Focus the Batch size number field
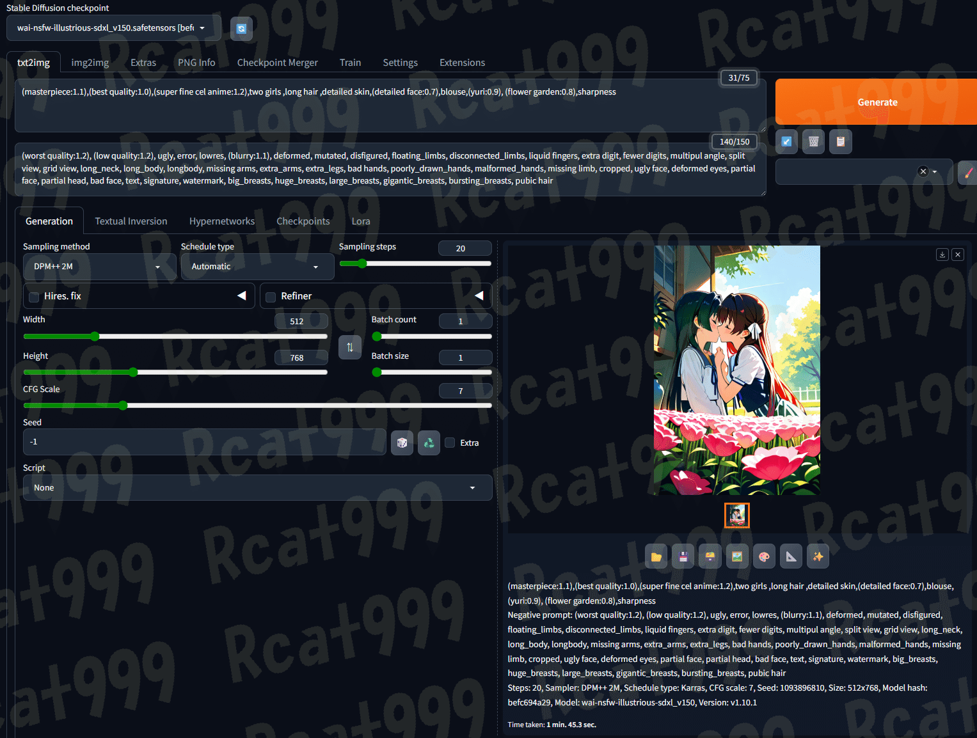This screenshot has height=738, width=977. (466, 357)
